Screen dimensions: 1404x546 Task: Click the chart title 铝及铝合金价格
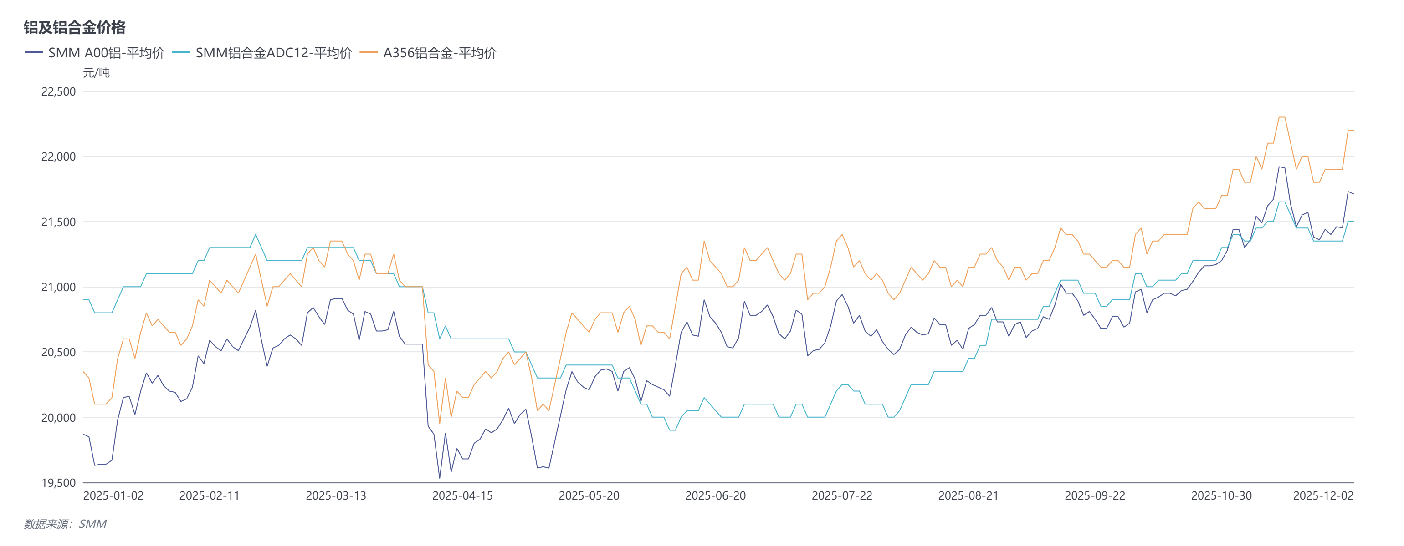(x=75, y=27)
